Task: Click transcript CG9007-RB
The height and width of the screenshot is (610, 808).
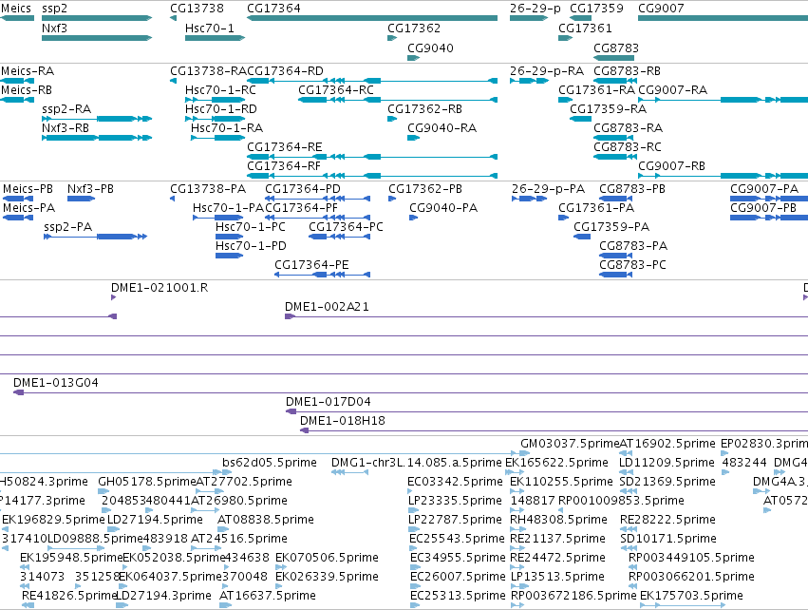Action: 672,166
